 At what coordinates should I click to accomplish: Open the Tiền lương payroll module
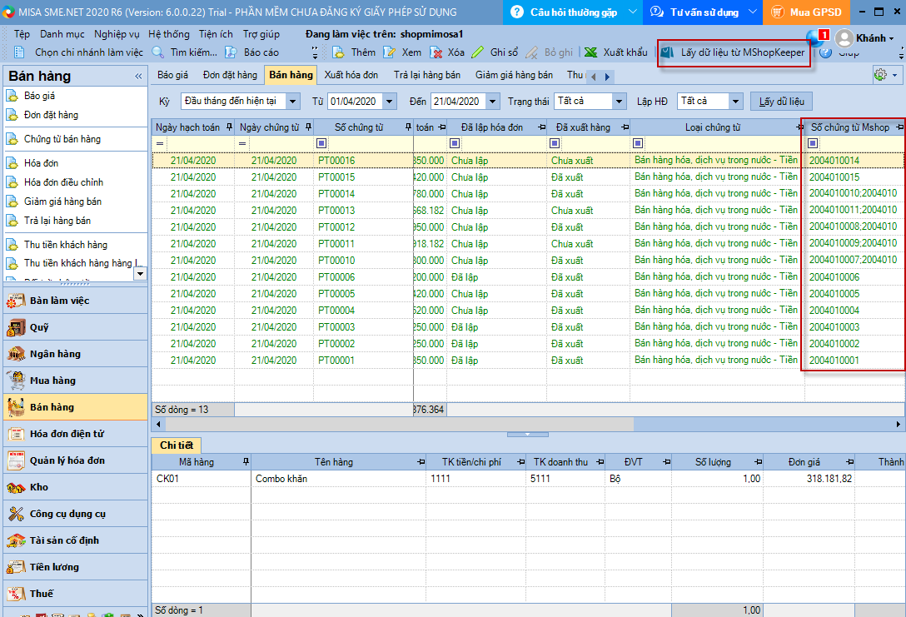[54, 567]
